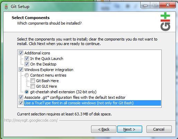
Task: Check the Git Bash Here checkbox
Action: [33, 81]
